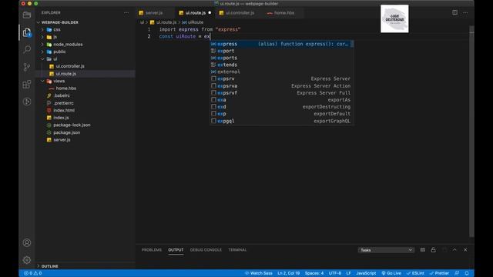Open the DEBUG CONSOLE panel tab
The width and height of the screenshot is (493, 277).
[206, 250]
